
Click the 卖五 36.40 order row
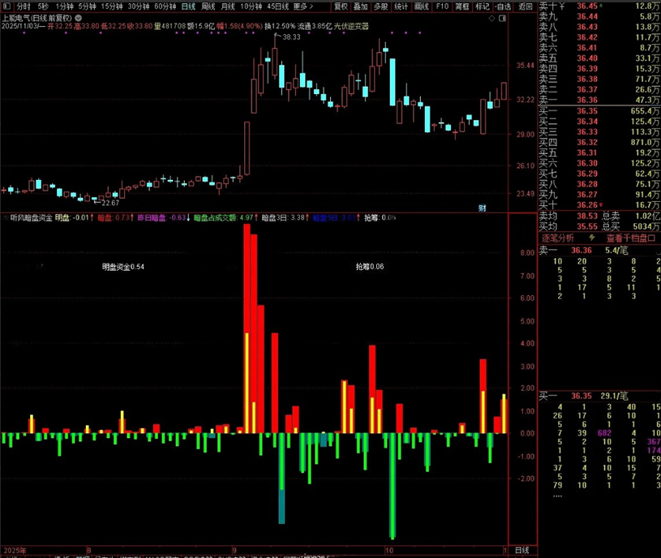(599, 58)
